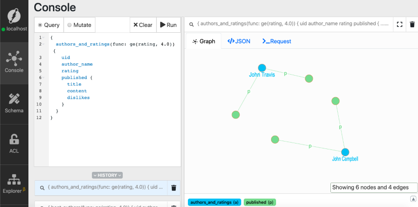Open the Explorer sidebar section
The width and height of the screenshot is (418, 207).
point(14,183)
